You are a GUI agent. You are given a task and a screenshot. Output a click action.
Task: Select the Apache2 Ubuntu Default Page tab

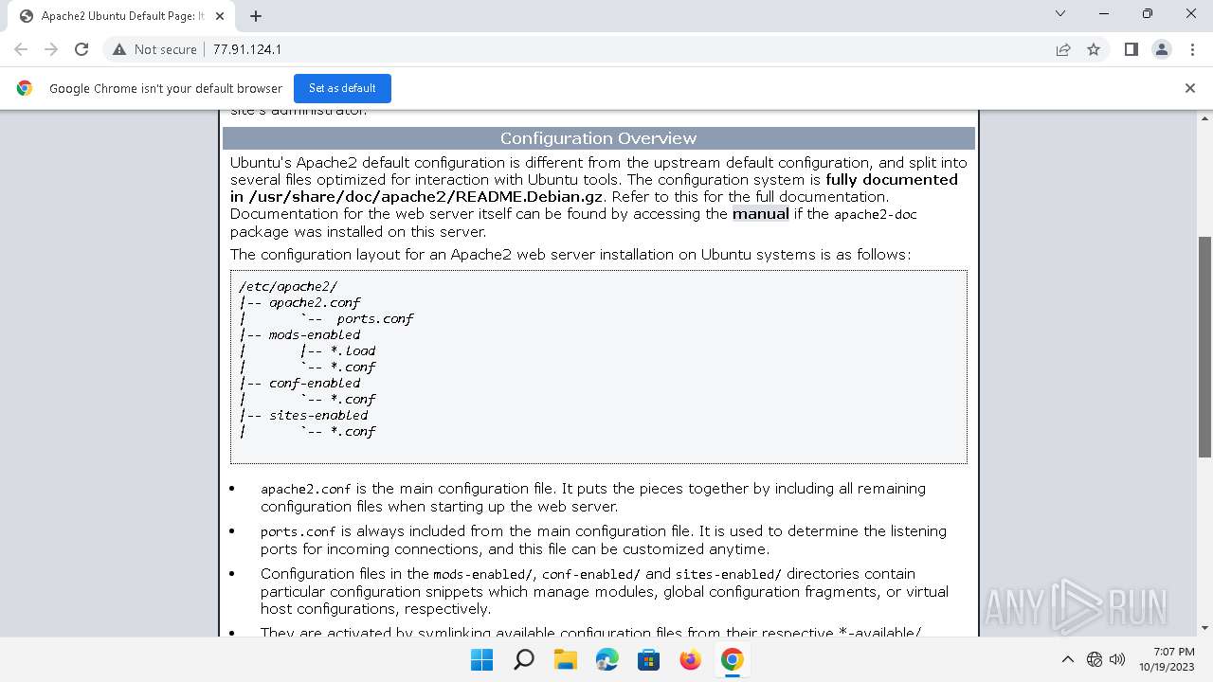tap(123, 16)
